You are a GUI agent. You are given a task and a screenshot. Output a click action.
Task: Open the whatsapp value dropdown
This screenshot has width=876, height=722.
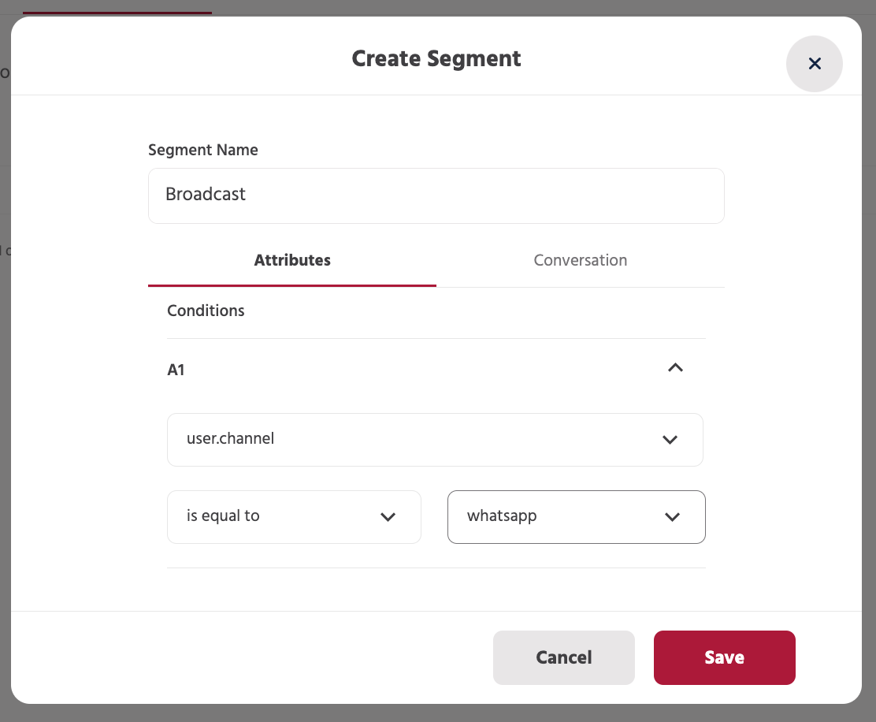click(576, 517)
